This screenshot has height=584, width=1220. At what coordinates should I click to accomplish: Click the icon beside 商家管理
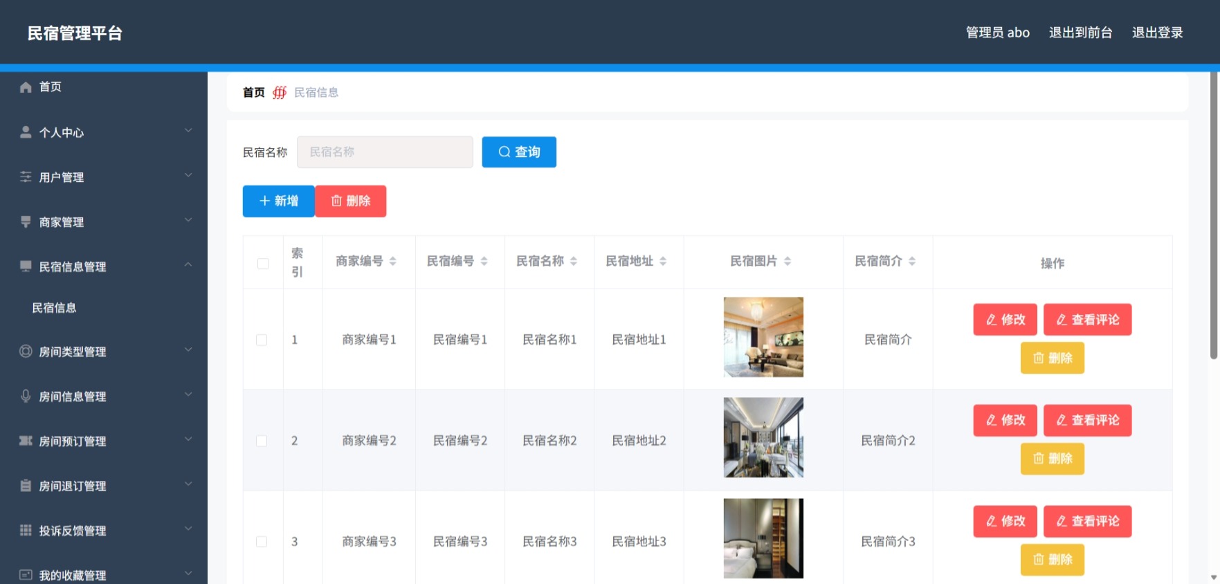26,222
